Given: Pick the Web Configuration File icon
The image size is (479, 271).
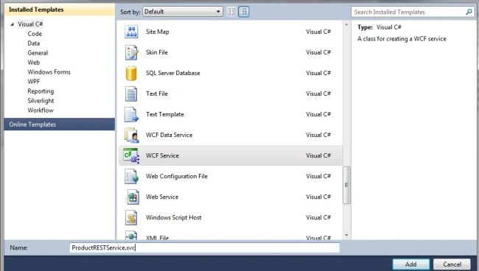Looking at the screenshot, I should 131,177.
